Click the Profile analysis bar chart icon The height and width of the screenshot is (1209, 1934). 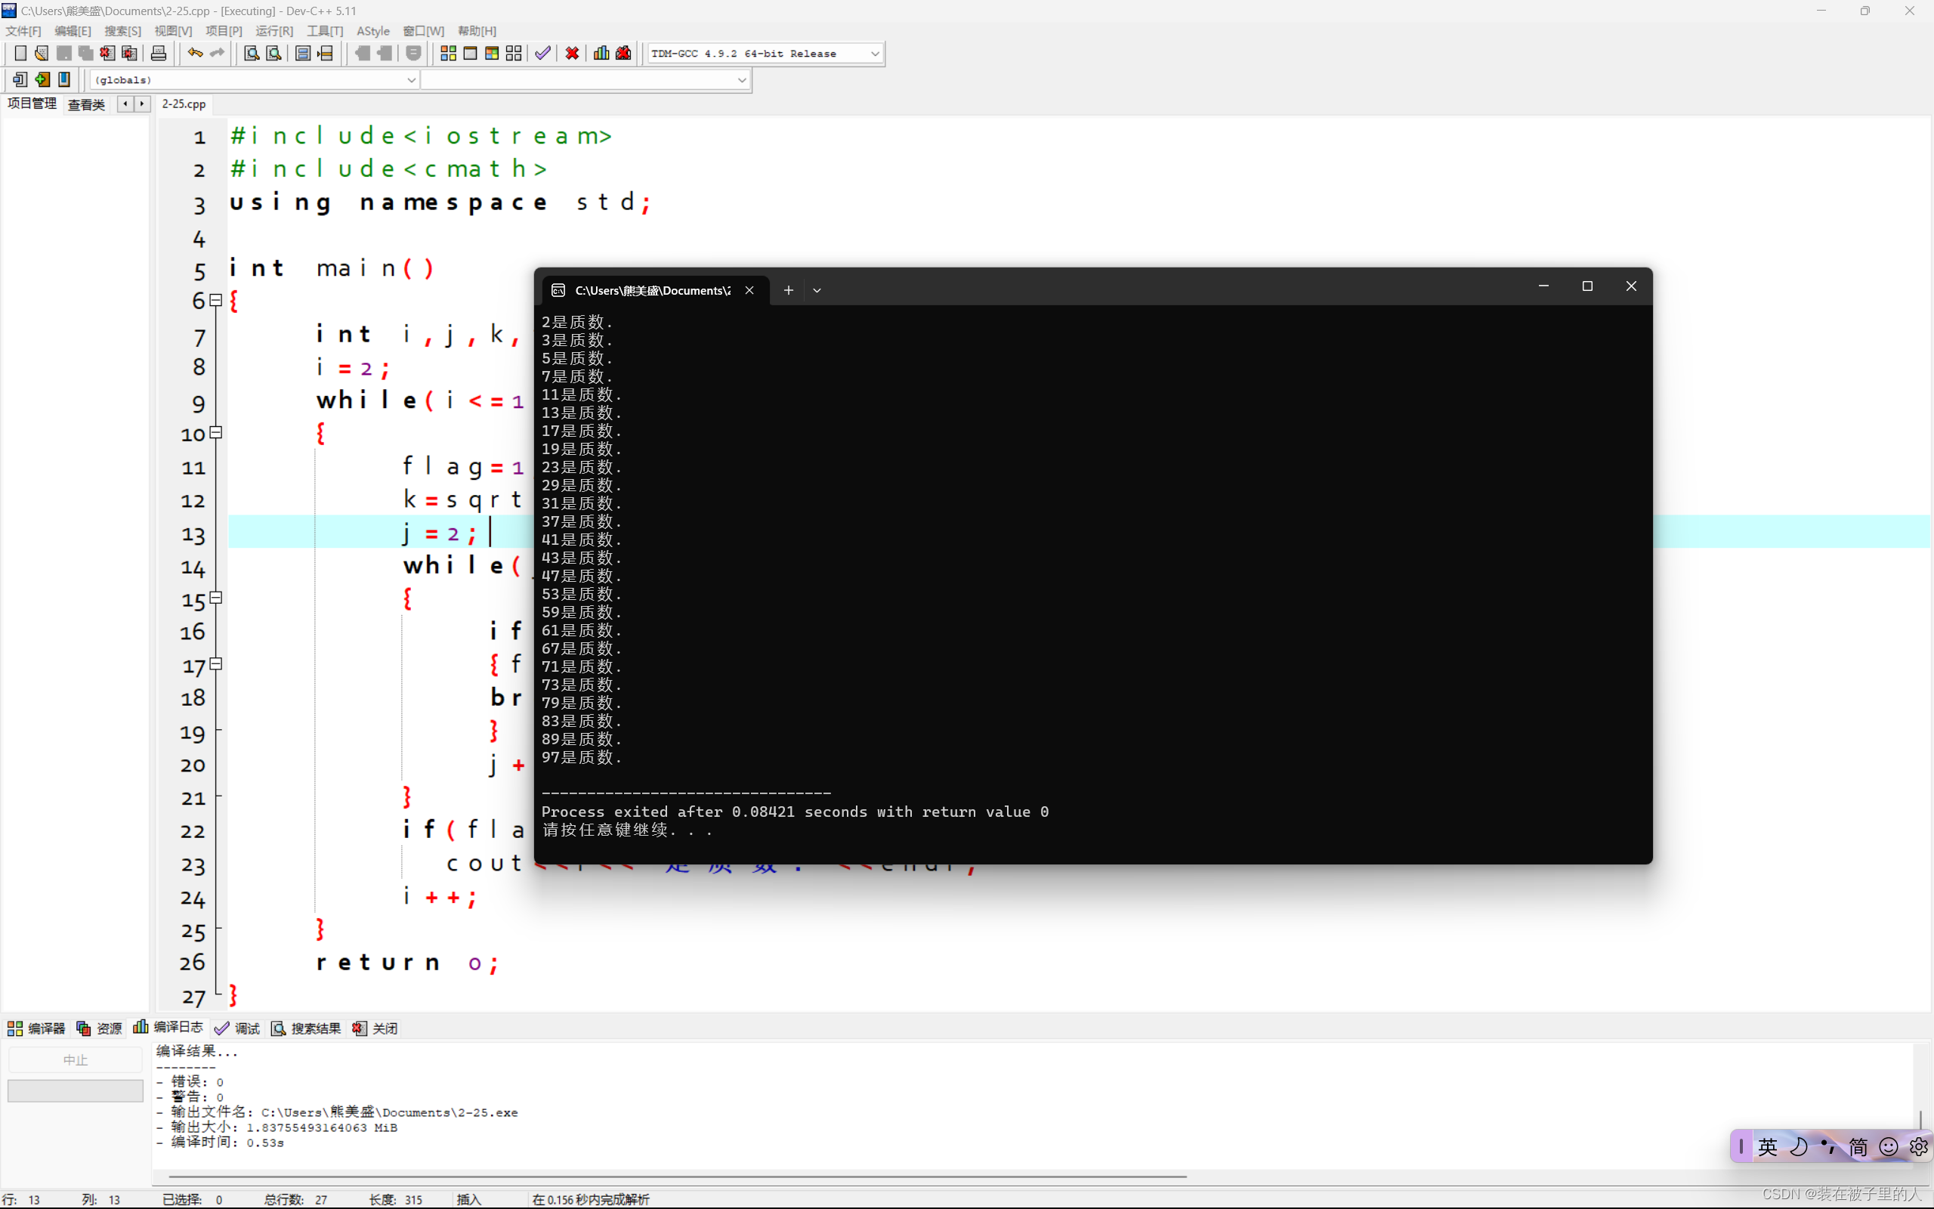click(x=601, y=54)
